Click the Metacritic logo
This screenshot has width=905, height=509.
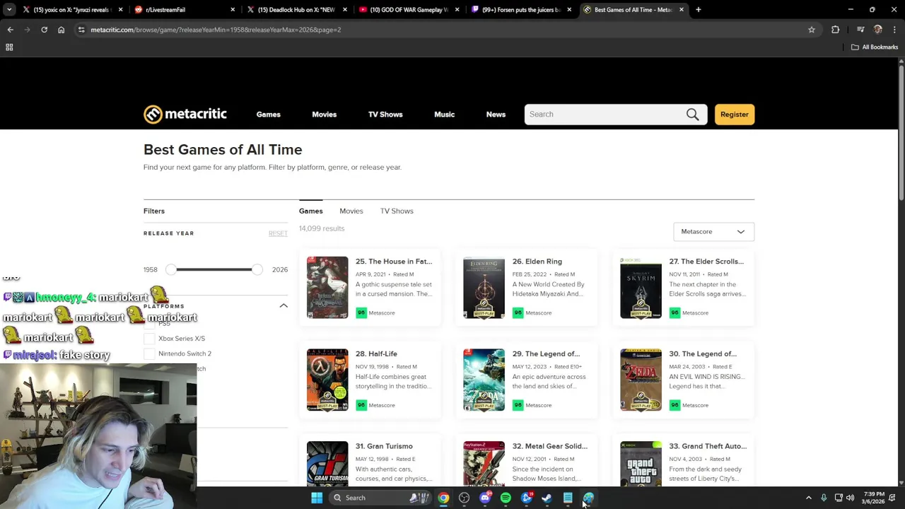[x=185, y=114]
